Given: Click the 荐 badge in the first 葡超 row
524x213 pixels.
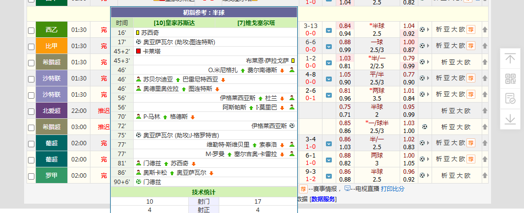Looking at the screenshot, I should (x=470, y=143).
